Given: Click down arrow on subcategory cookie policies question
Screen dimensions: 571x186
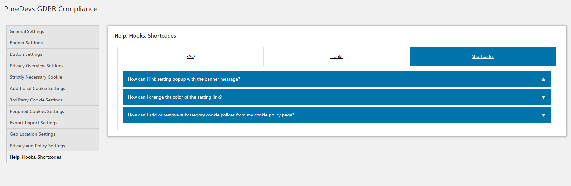Looking at the screenshot, I should (543, 115).
